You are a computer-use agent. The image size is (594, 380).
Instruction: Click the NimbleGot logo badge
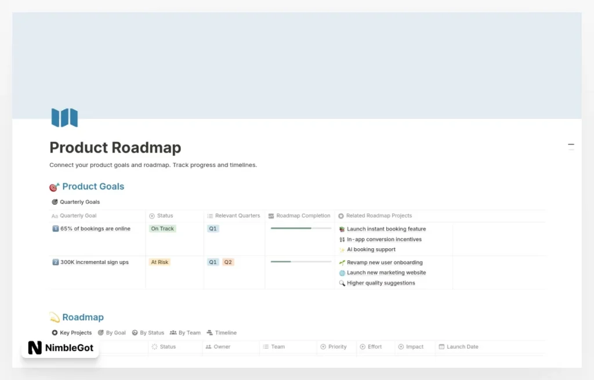[x=60, y=348]
